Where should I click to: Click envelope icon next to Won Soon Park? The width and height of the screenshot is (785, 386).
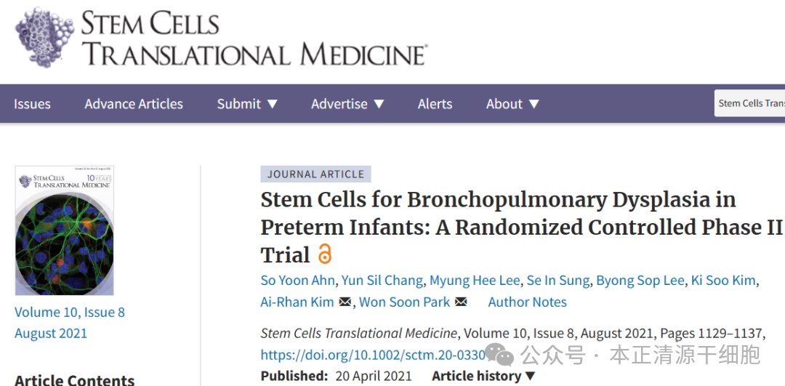461,302
